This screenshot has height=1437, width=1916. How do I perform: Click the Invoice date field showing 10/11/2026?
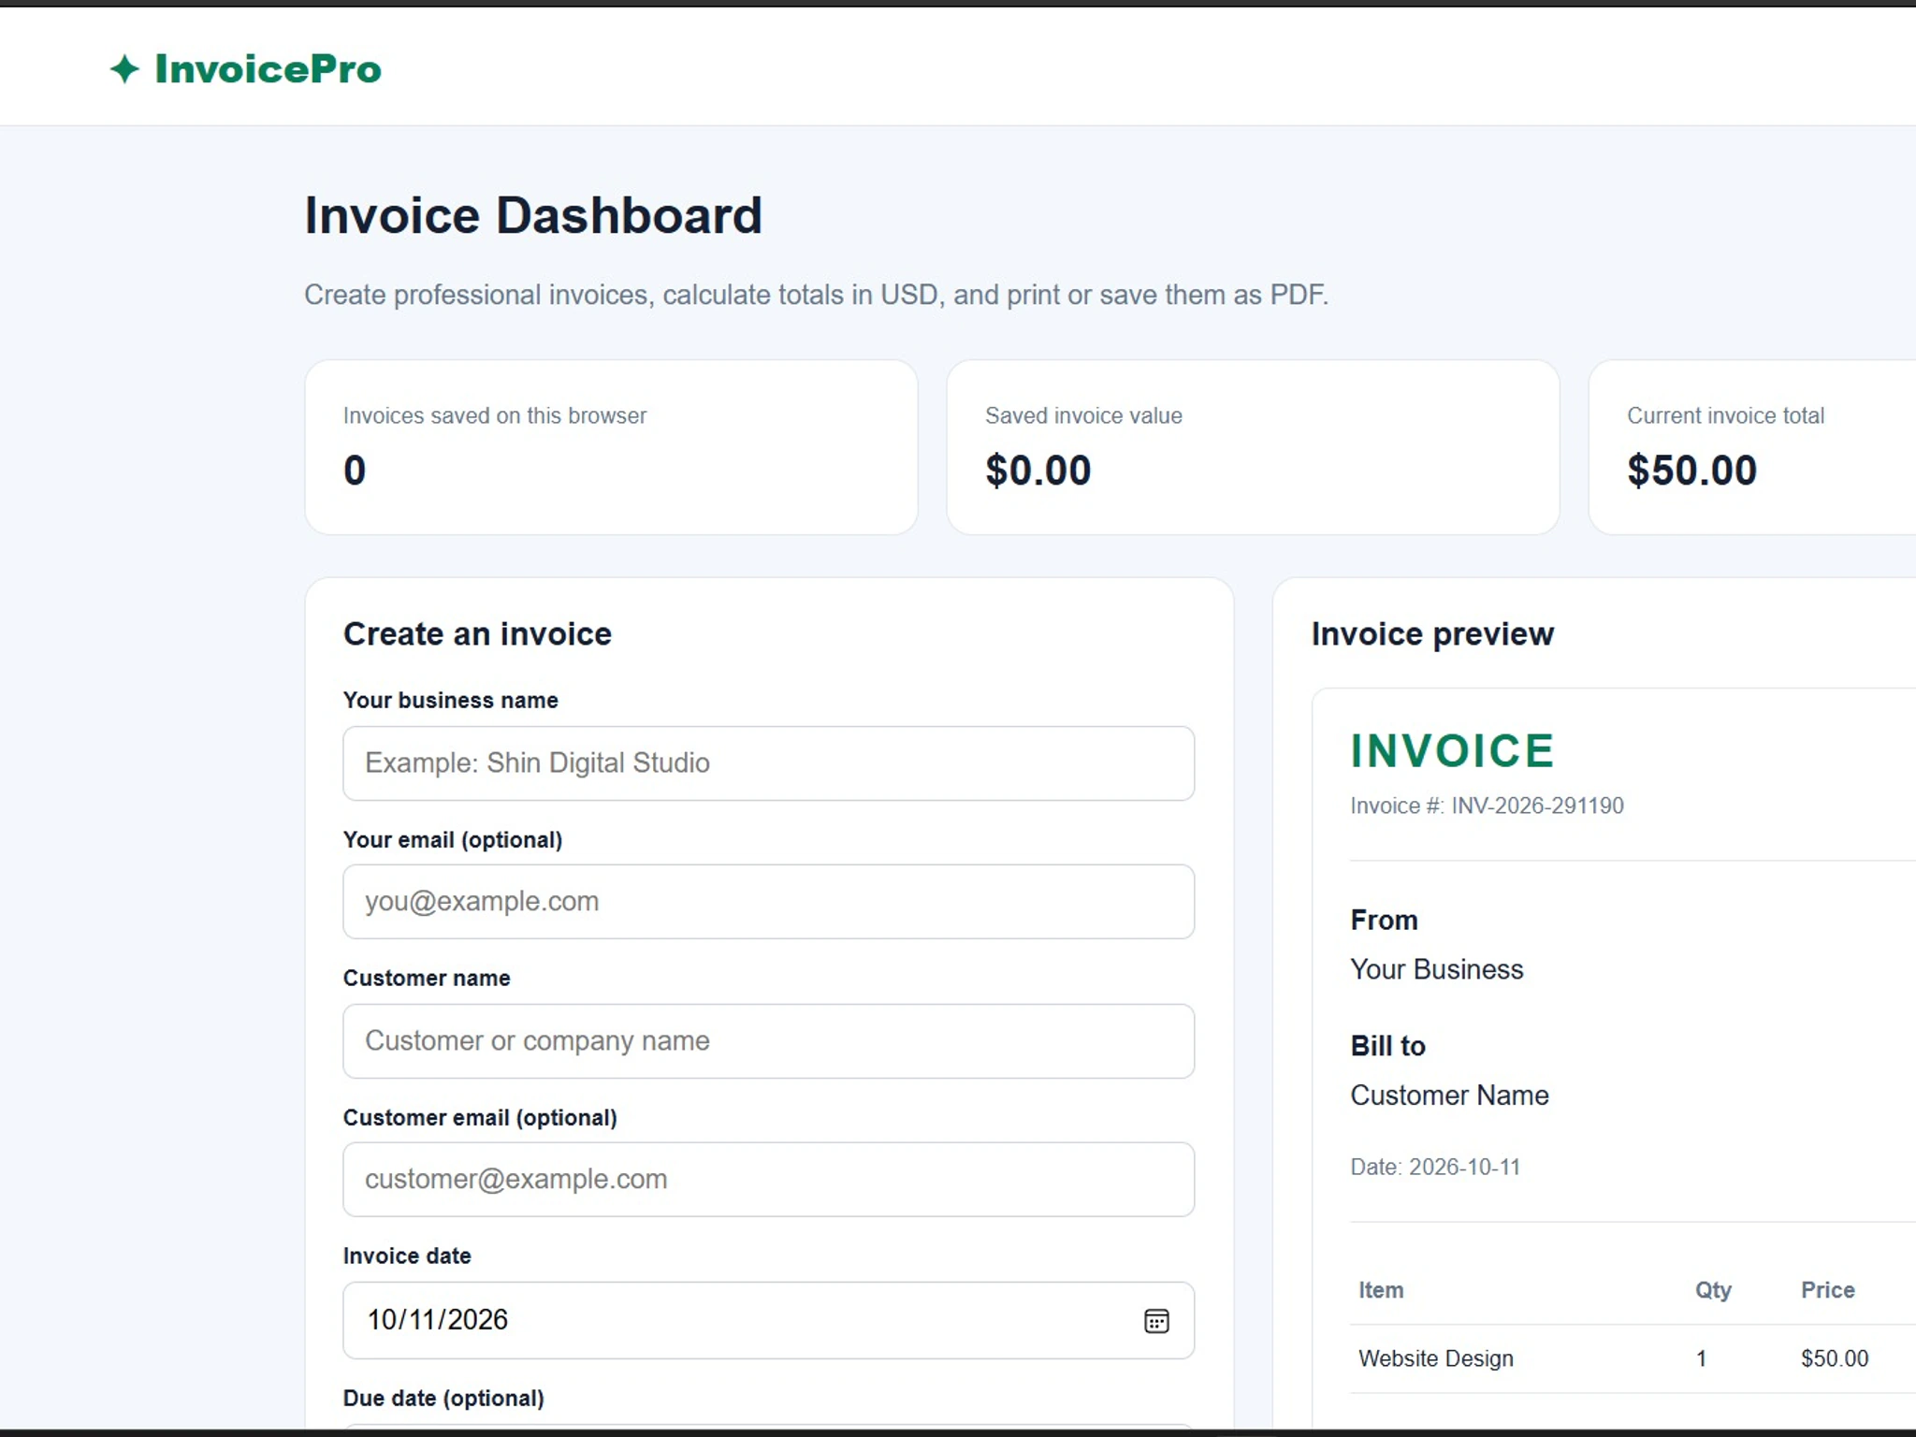point(768,1320)
